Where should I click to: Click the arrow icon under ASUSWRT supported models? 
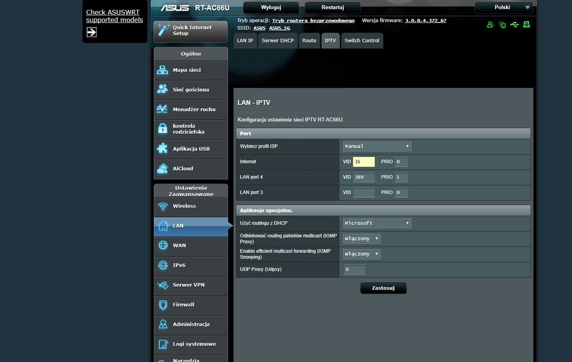point(91,33)
